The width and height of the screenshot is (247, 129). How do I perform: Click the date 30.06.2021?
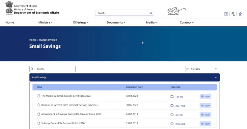tap(132, 105)
